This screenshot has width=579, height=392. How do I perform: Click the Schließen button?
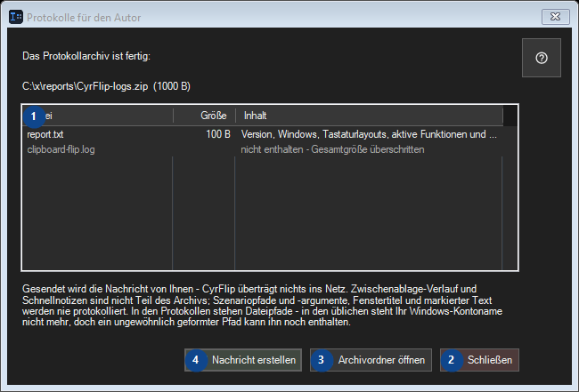pyautogui.click(x=479, y=360)
